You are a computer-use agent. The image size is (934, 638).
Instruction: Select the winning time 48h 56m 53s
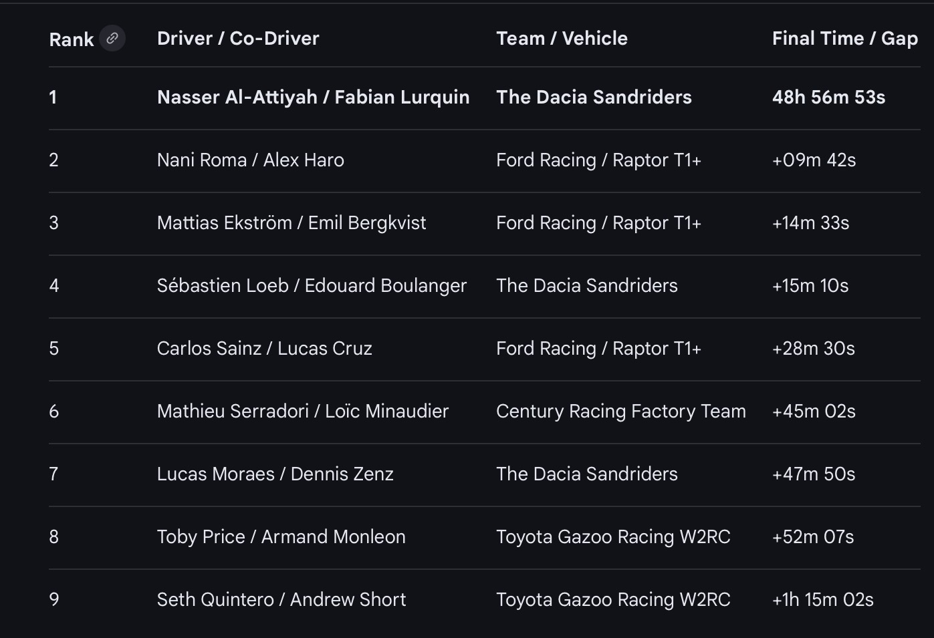[828, 97]
